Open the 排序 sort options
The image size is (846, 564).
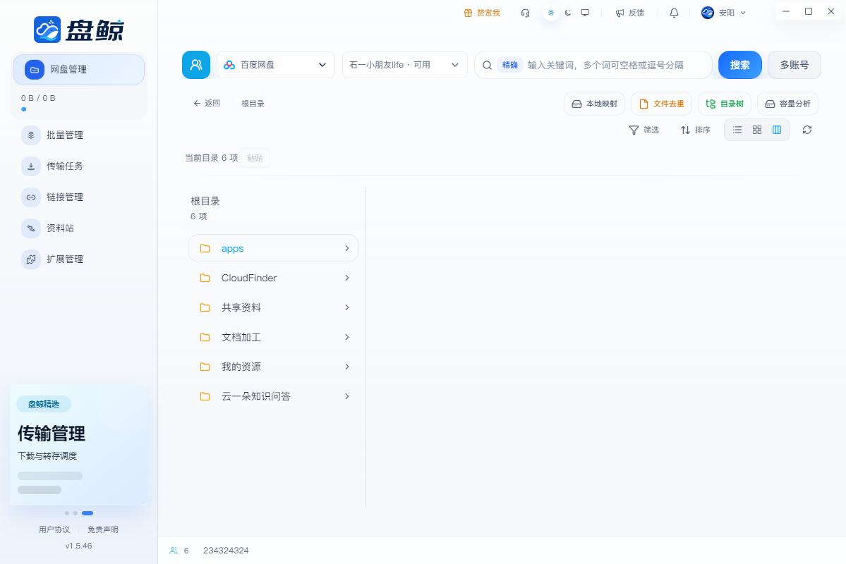[695, 130]
